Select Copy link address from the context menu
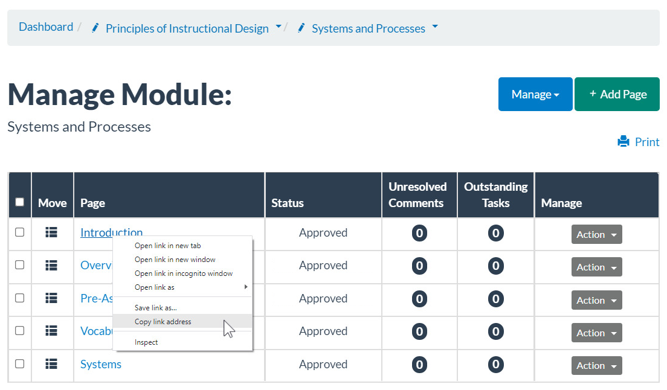Image resolution: width=667 pixels, height=390 pixels. click(183, 322)
